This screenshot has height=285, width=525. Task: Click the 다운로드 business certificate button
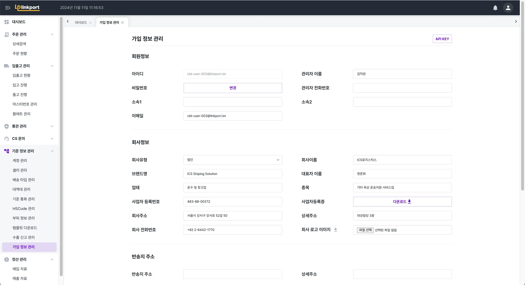[x=402, y=202]
